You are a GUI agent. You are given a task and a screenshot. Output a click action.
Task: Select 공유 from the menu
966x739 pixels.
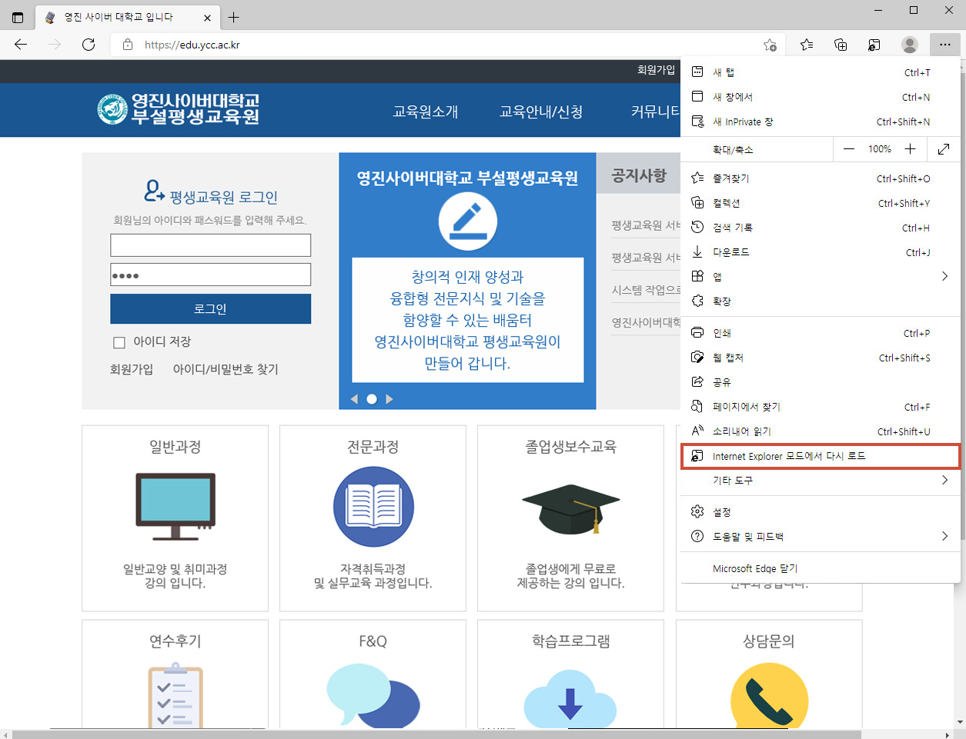[821, 382]
